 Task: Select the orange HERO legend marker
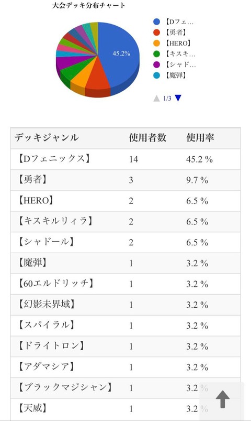click(x=157, y=43)
